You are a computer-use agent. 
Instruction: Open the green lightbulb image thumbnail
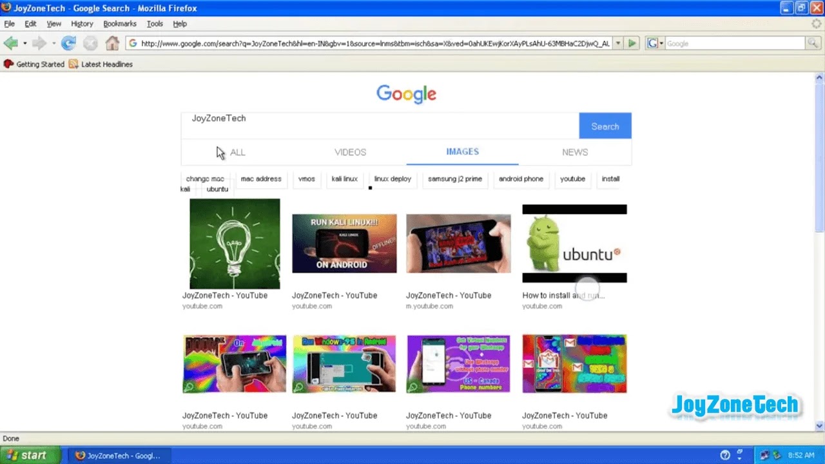[235, 244]
